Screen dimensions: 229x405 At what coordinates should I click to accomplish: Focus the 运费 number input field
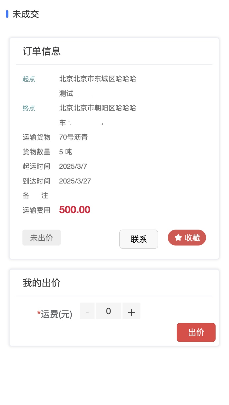coord(108,311)
